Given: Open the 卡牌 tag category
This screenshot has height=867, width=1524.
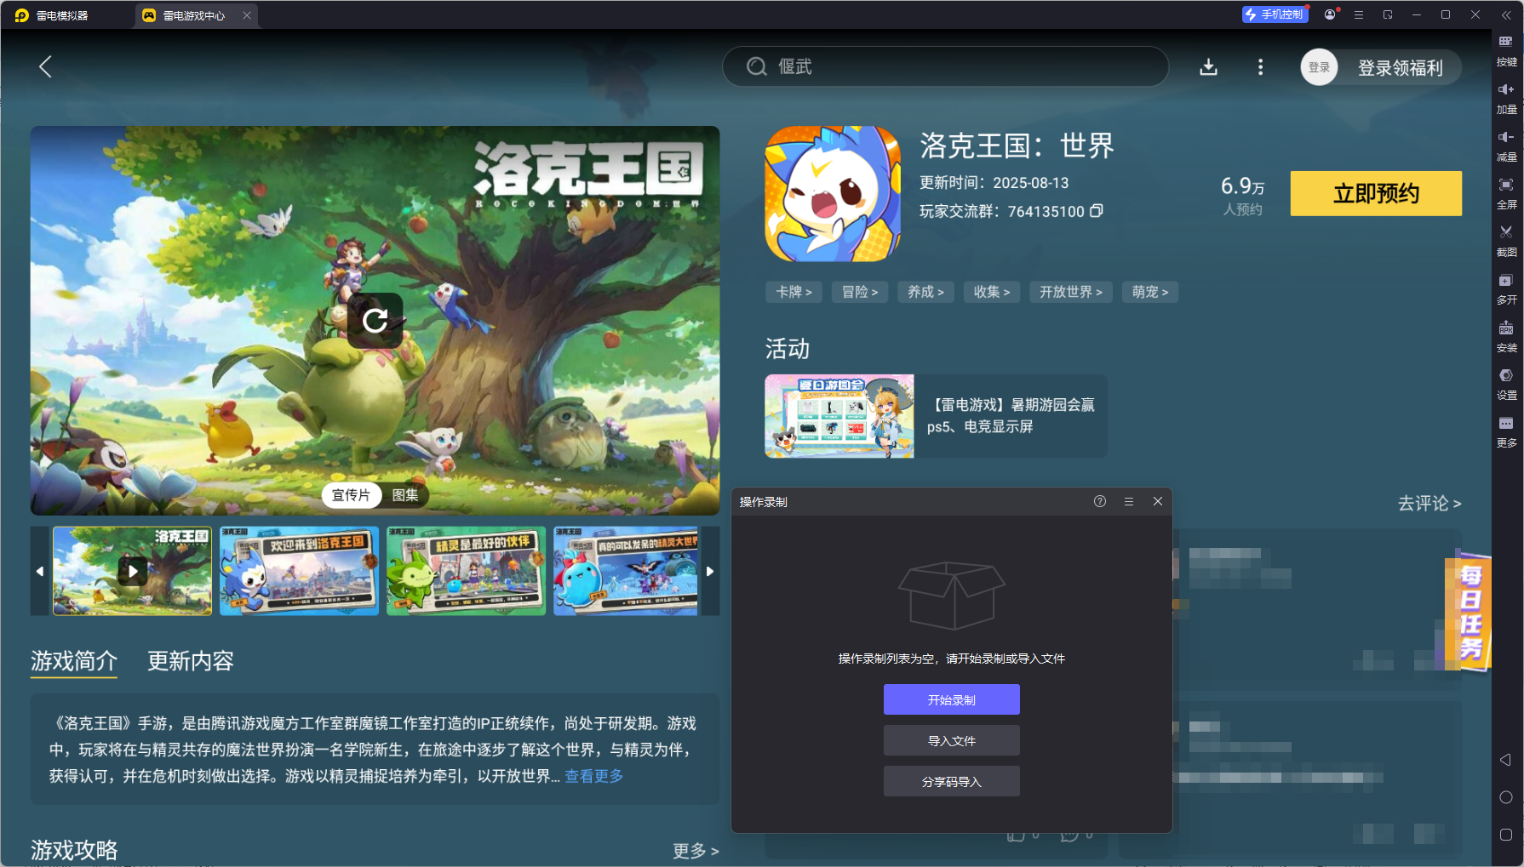Looking at the screenshot, I should [x=794, y=292].
